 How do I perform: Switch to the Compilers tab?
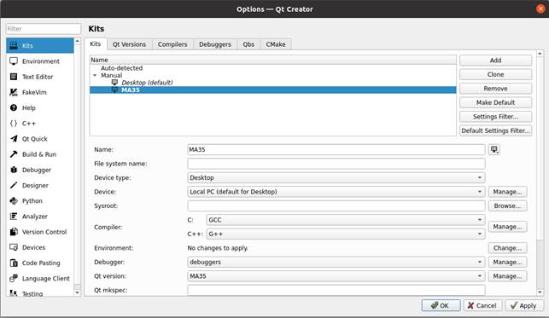172,44
